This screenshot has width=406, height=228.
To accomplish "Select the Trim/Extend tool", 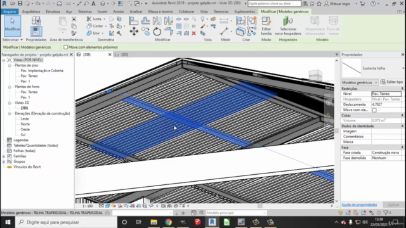I will (x=169, y=32).
